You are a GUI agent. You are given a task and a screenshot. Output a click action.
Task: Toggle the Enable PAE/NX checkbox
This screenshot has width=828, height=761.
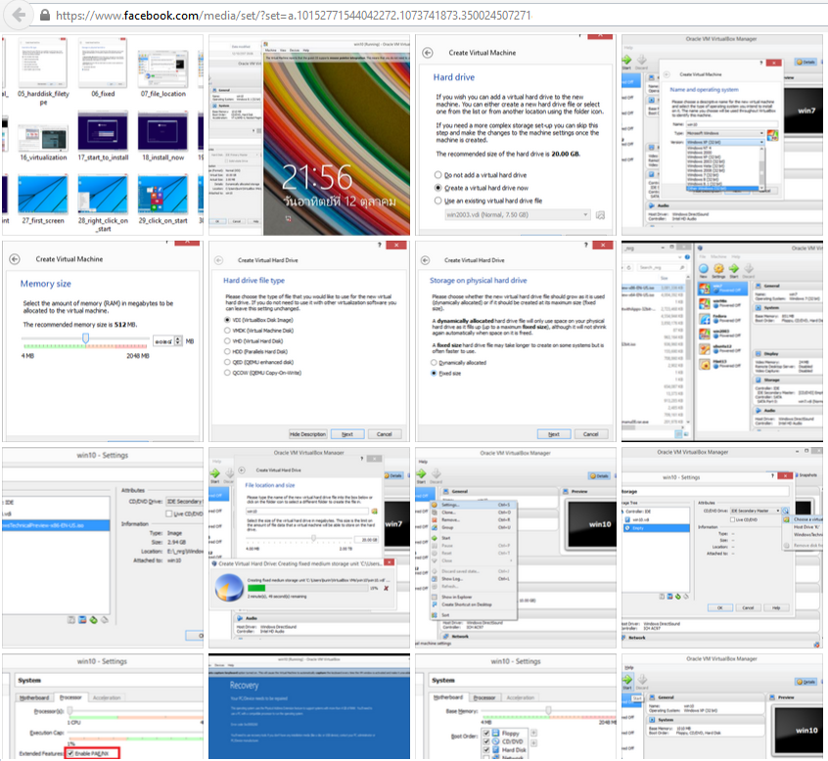(70, 753)
